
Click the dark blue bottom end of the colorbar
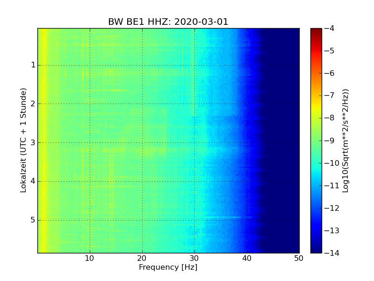coord(316,247)
